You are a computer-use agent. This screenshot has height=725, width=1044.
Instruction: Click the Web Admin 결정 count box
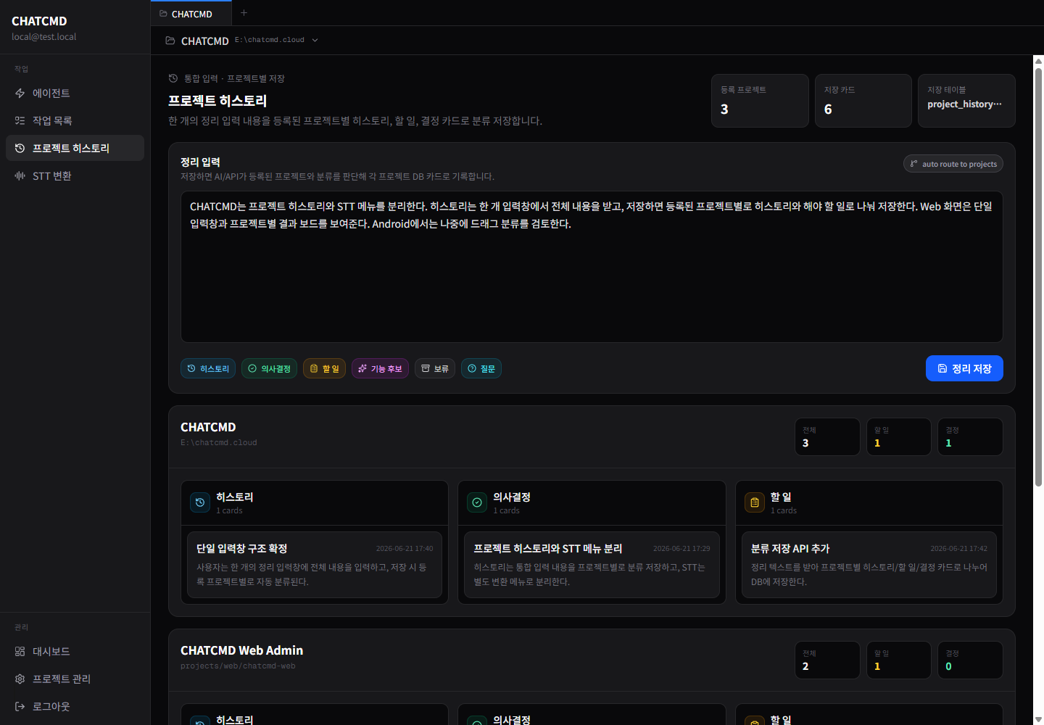(970, 660)
